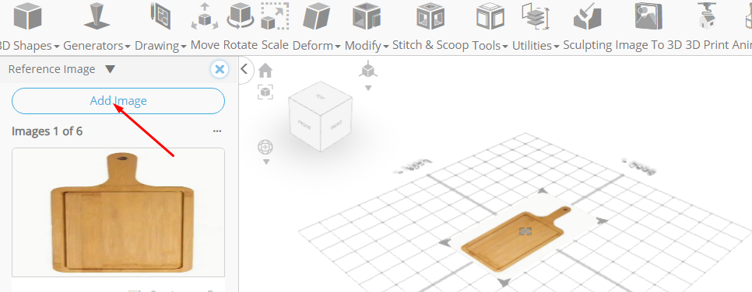Viewport: 752px width, 292px height.
Task: Click the Add Image button
Action: pyautogui.click(x=118, y=101)
